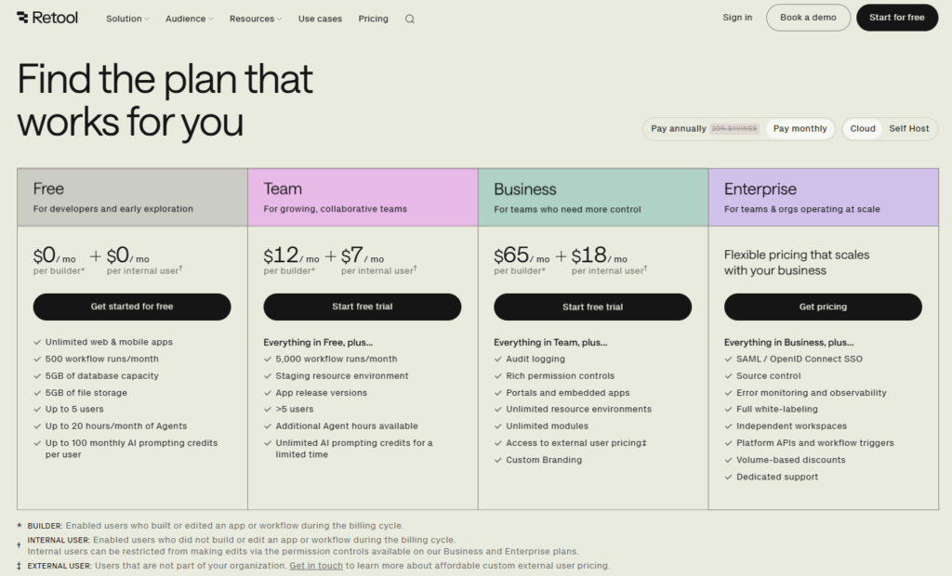The width and height of the screenshot is (952, 576).
Task: Click checkmark next to Custom Branding
Action: (x=497, y=461)
